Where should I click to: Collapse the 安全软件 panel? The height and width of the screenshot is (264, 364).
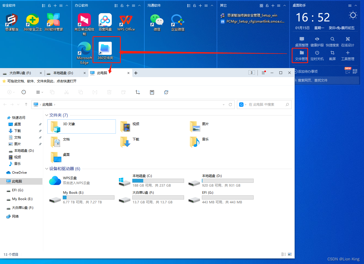click(67, 5)
